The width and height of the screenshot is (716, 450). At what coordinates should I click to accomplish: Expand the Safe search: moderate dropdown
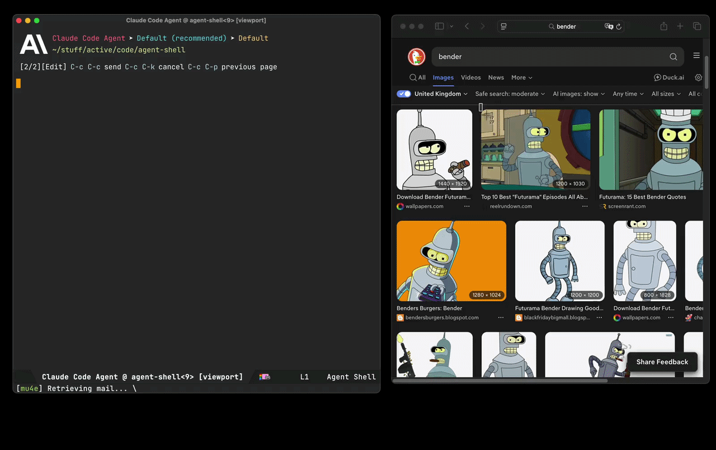tap(510, 94)
